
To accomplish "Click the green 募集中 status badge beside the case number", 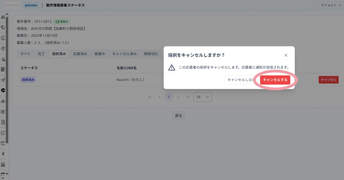I will click(62, 21).
